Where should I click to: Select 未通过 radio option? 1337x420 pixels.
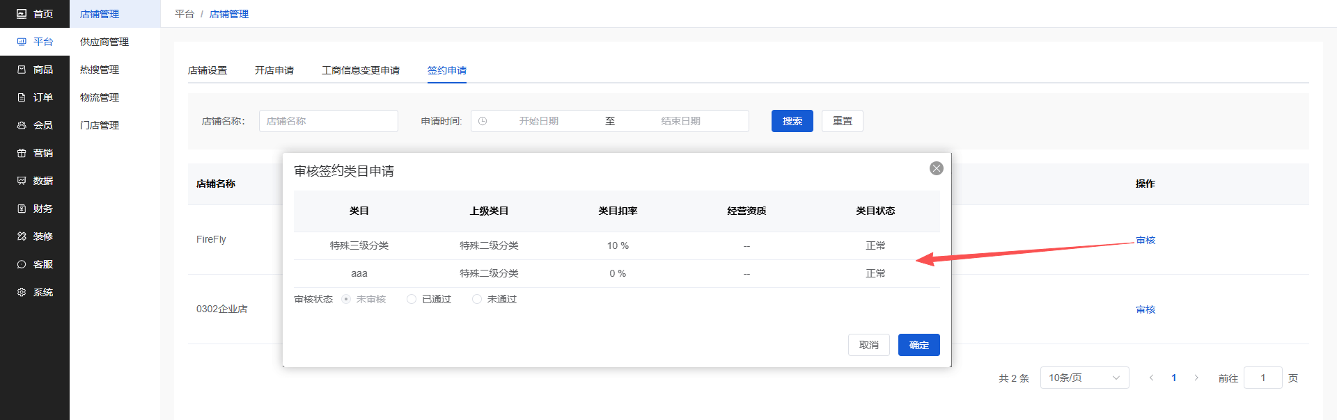[494, 299]
